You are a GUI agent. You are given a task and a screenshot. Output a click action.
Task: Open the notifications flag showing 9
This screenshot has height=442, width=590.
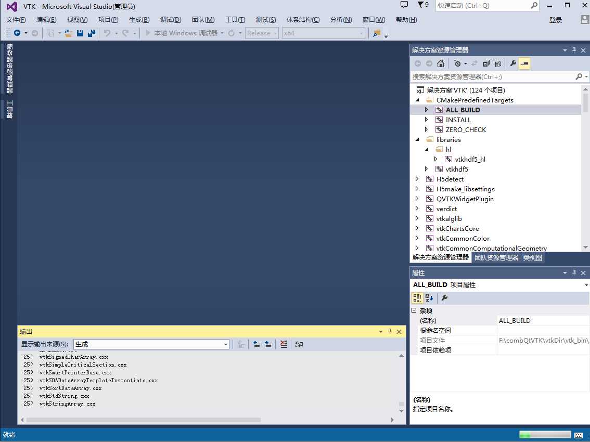424,5
